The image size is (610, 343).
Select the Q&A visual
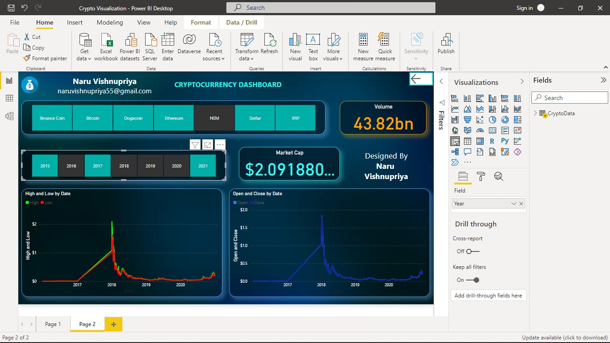[x=468, y=152]
